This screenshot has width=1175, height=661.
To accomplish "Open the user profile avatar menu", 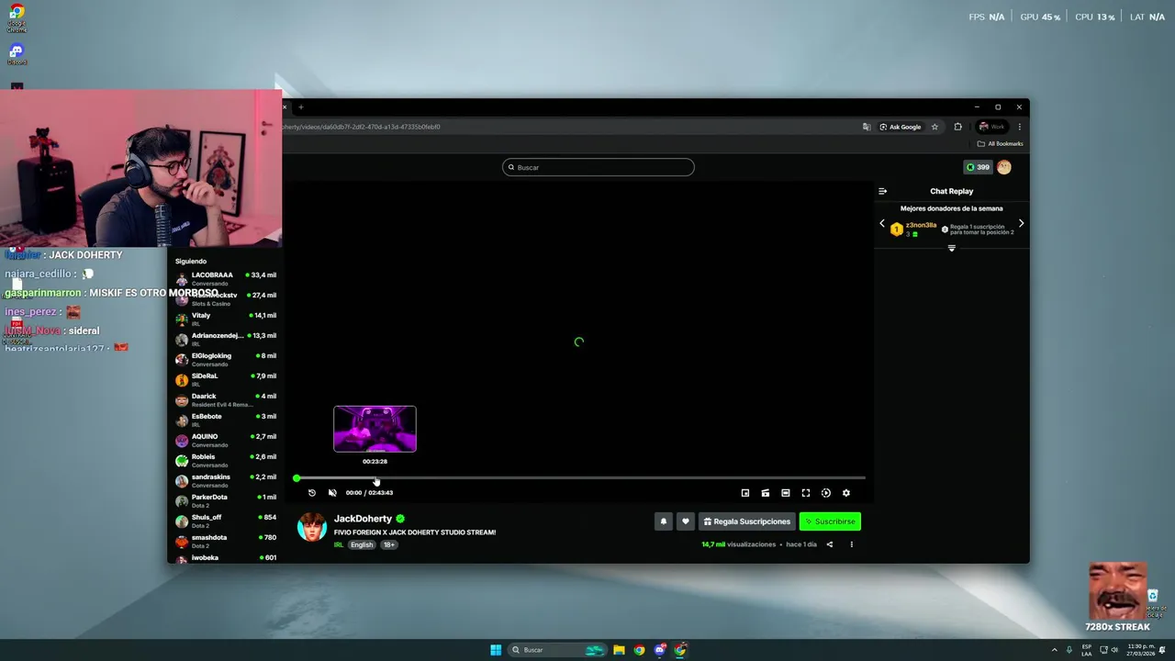I will [x=1004, y=167].
